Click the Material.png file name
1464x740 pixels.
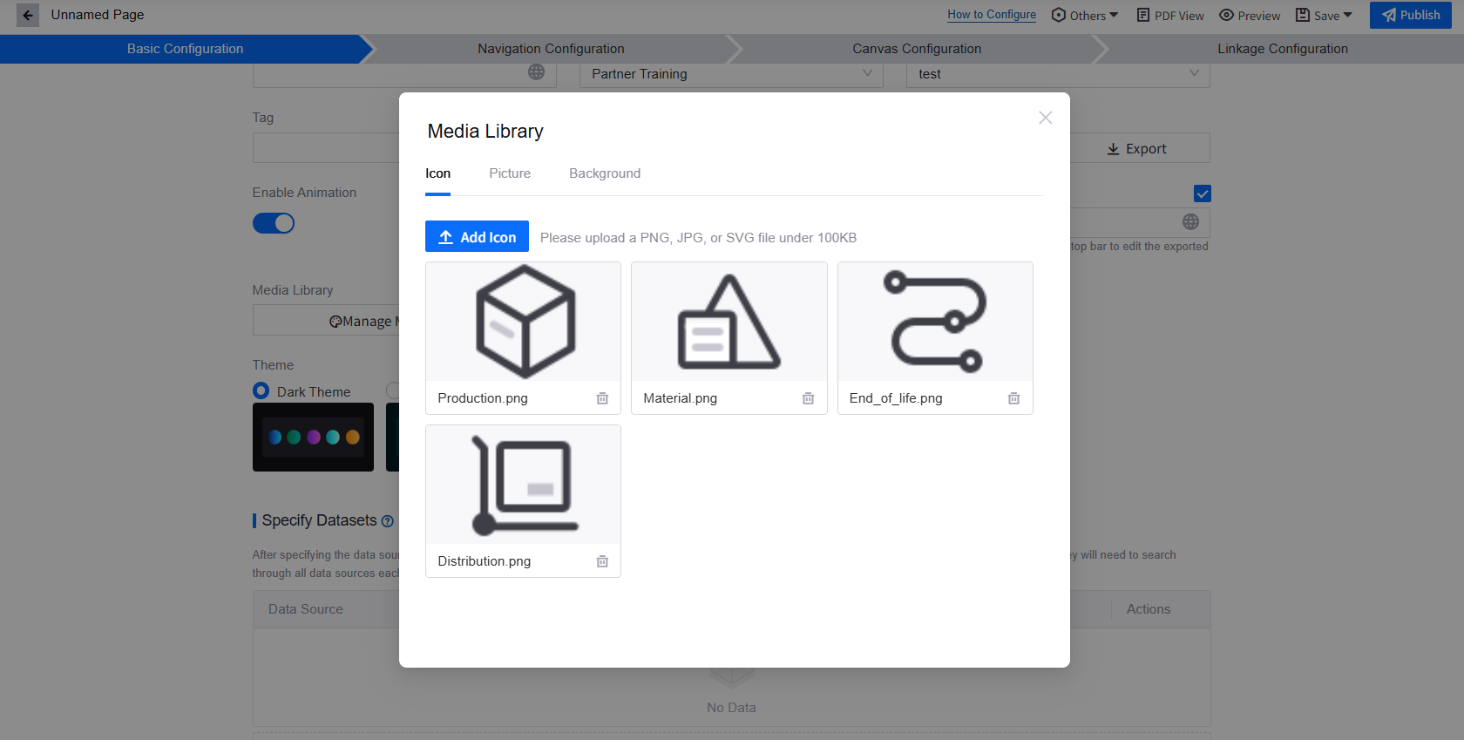click(680, 398)
